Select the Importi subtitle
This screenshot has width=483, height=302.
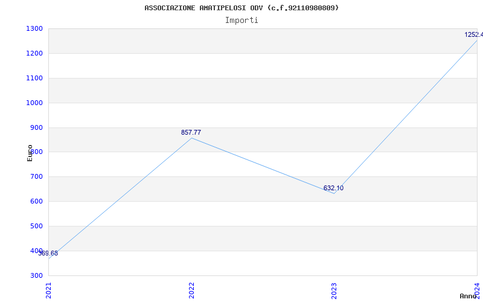point(241,21)
